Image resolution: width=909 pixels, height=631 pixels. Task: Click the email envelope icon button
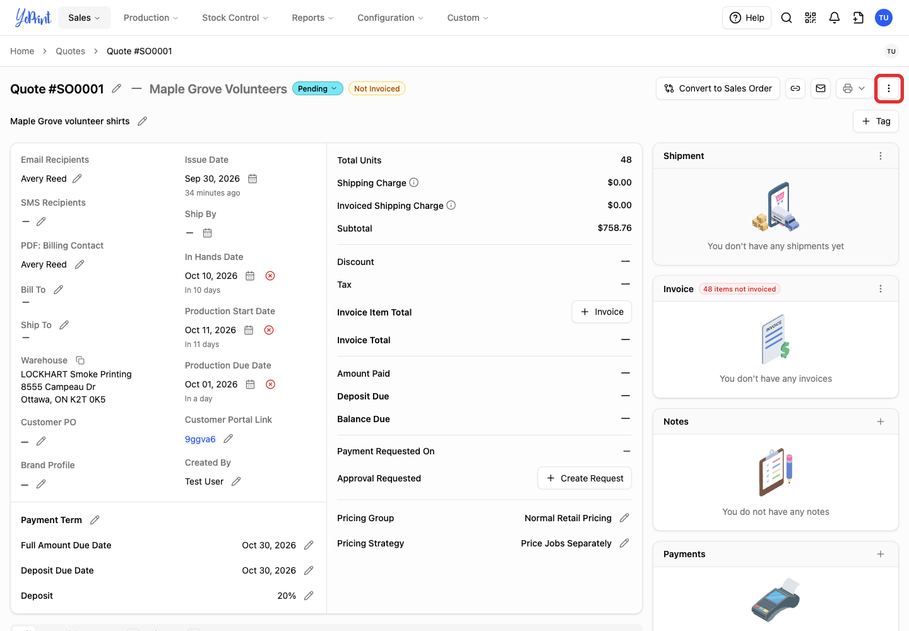(821, 88)
